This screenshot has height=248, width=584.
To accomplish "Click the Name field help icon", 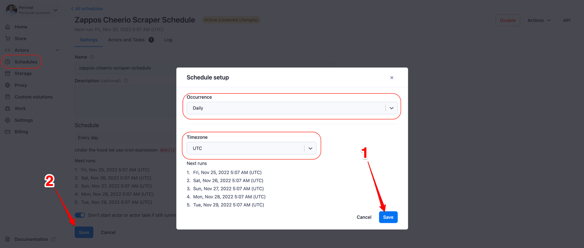I will click(92, 57).
